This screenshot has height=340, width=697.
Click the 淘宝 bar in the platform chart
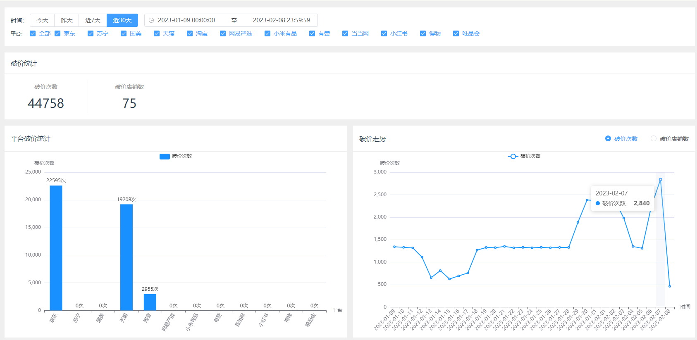[150, 302]
